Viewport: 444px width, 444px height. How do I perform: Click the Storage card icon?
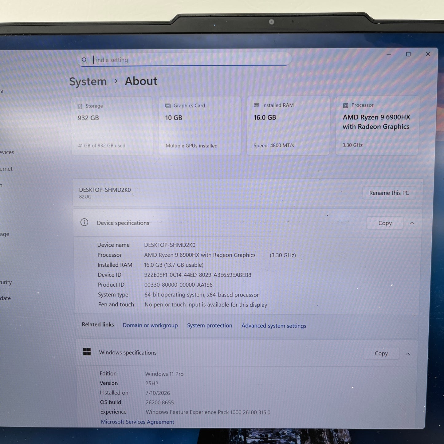coord(80,106)
